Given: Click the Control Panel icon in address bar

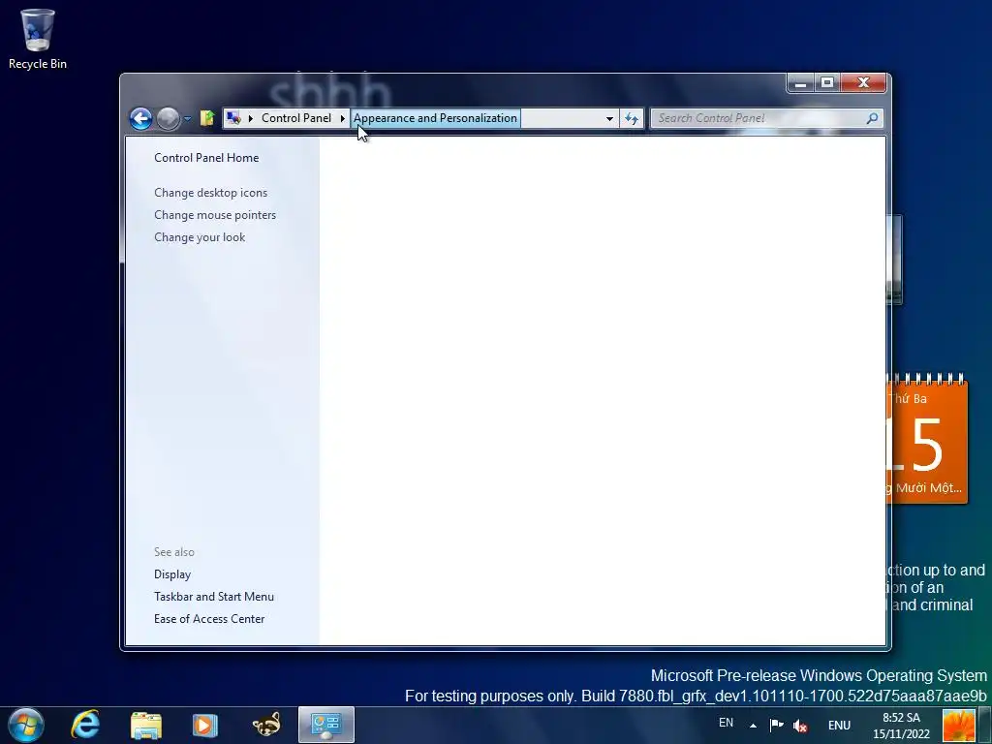Looking at the screenshot, I should pyautogui.click(x=233, y=117).
